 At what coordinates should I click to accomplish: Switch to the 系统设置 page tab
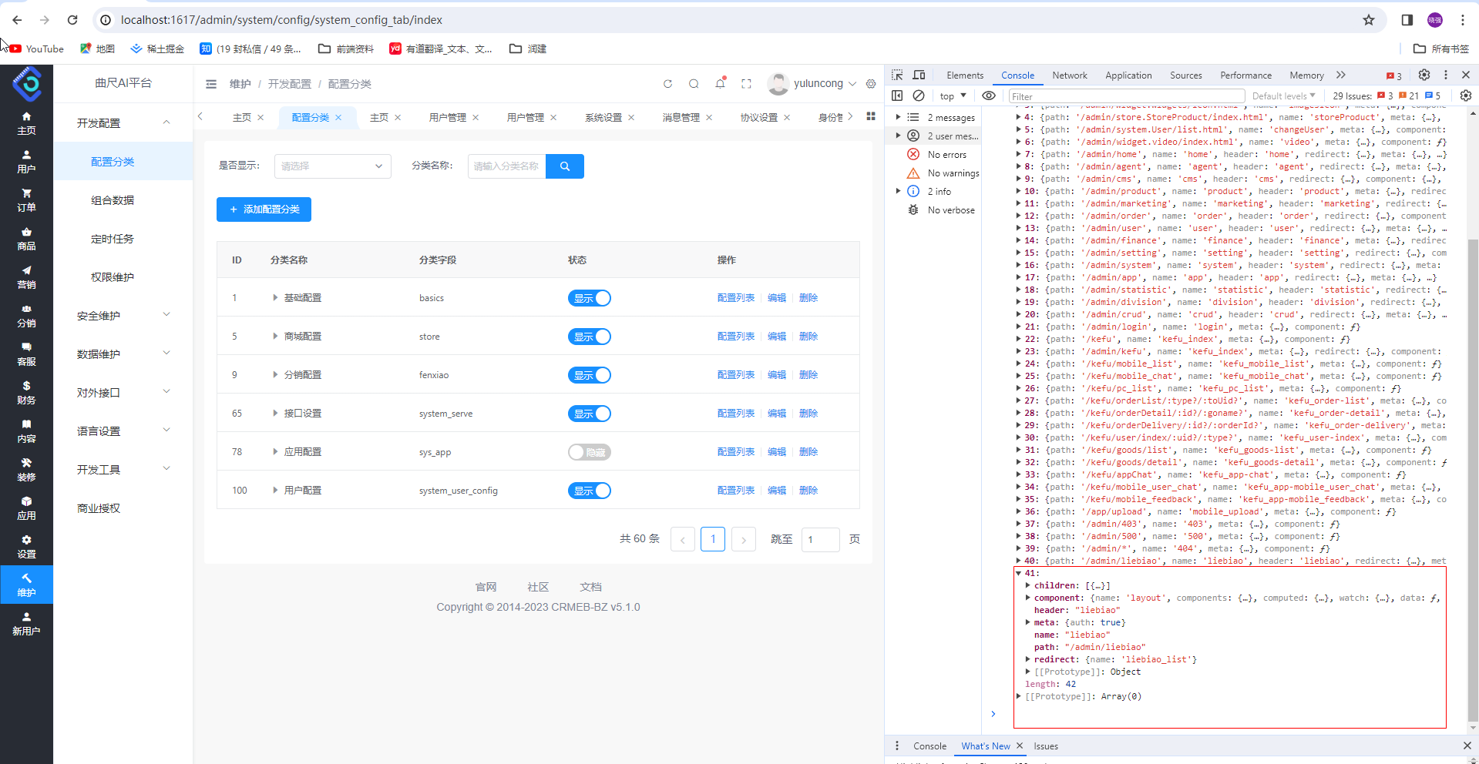click(x=603, y=117)
